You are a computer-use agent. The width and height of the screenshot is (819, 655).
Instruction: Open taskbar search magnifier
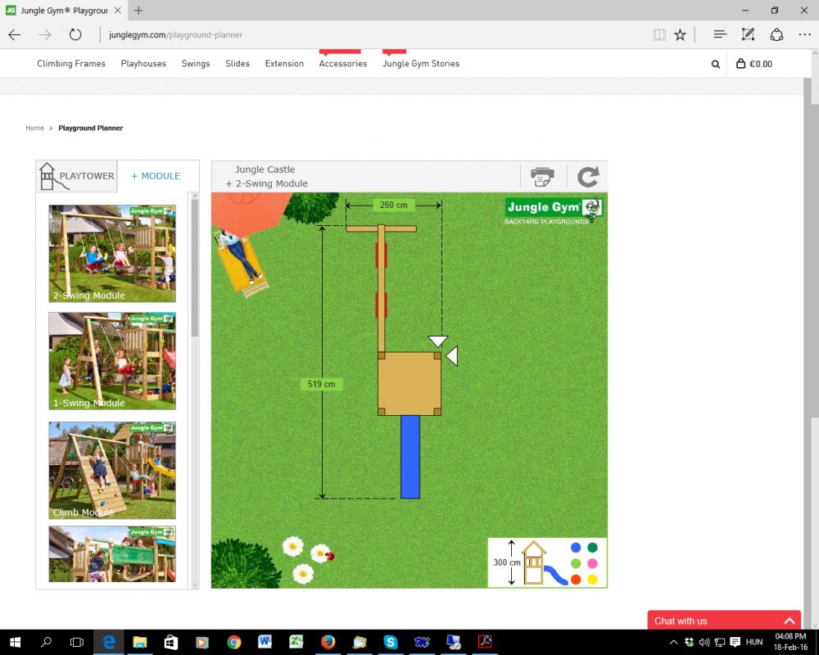46,642
